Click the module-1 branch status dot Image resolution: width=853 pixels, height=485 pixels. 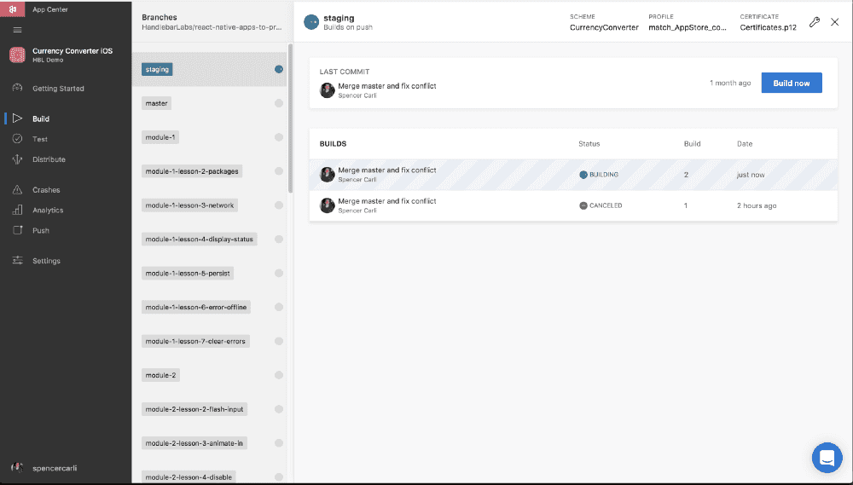tap(279, 137)
